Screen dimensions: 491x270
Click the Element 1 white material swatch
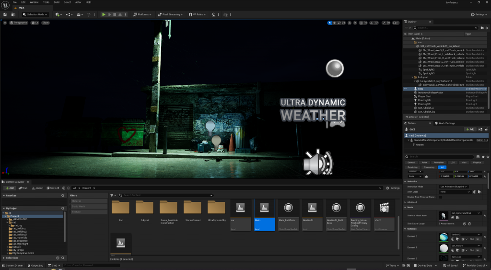[x=444, y=248]
